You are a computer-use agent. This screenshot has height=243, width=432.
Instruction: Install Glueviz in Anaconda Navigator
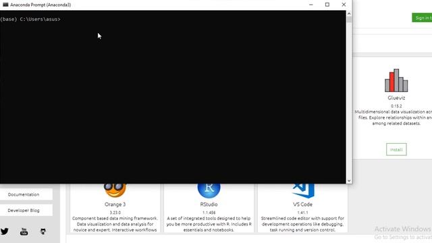(x=396, y=149)
